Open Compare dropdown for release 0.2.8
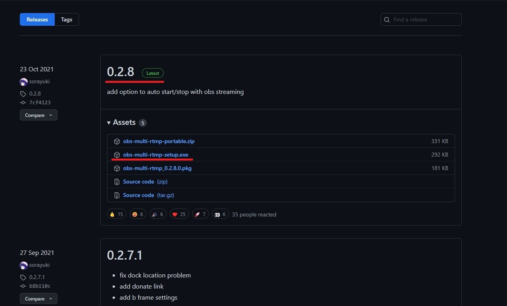 point(38,115)
